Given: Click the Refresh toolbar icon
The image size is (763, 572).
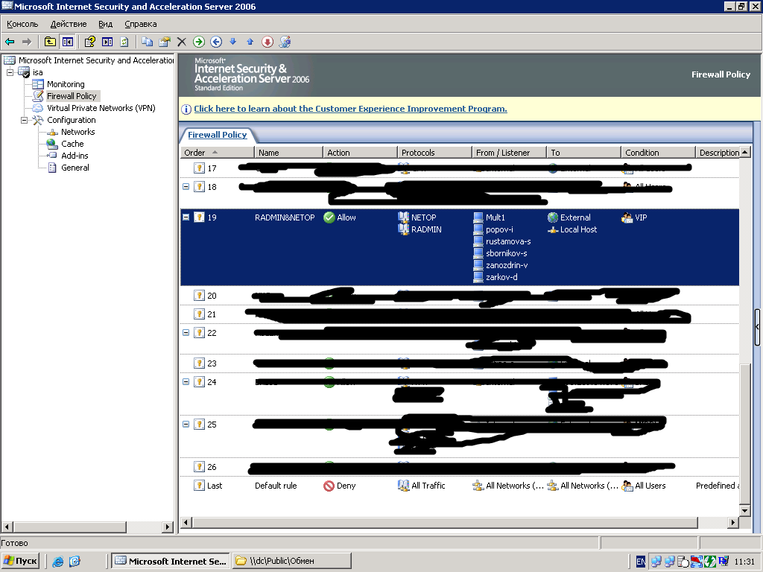Looking at the screenshot, I should pyautogui.click(x=124, y=42).
